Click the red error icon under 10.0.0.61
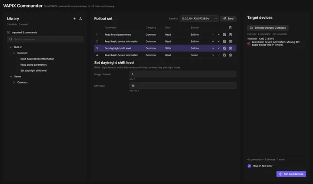 point(249,43)
